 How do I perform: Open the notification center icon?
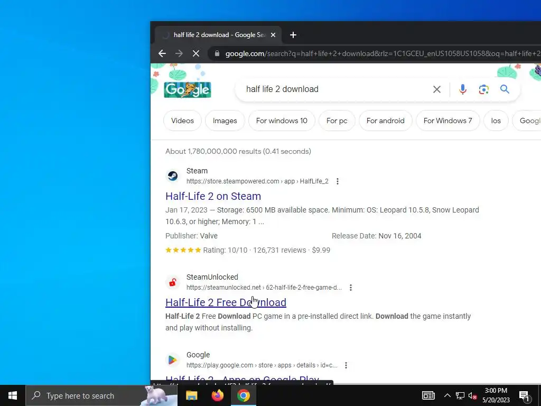(525, 396)
